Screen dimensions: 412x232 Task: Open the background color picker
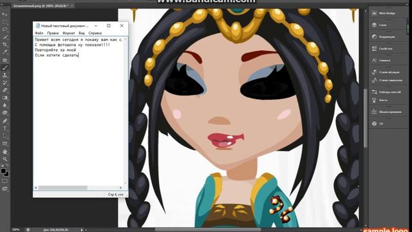pyautogui.click(x=7, y=174)
